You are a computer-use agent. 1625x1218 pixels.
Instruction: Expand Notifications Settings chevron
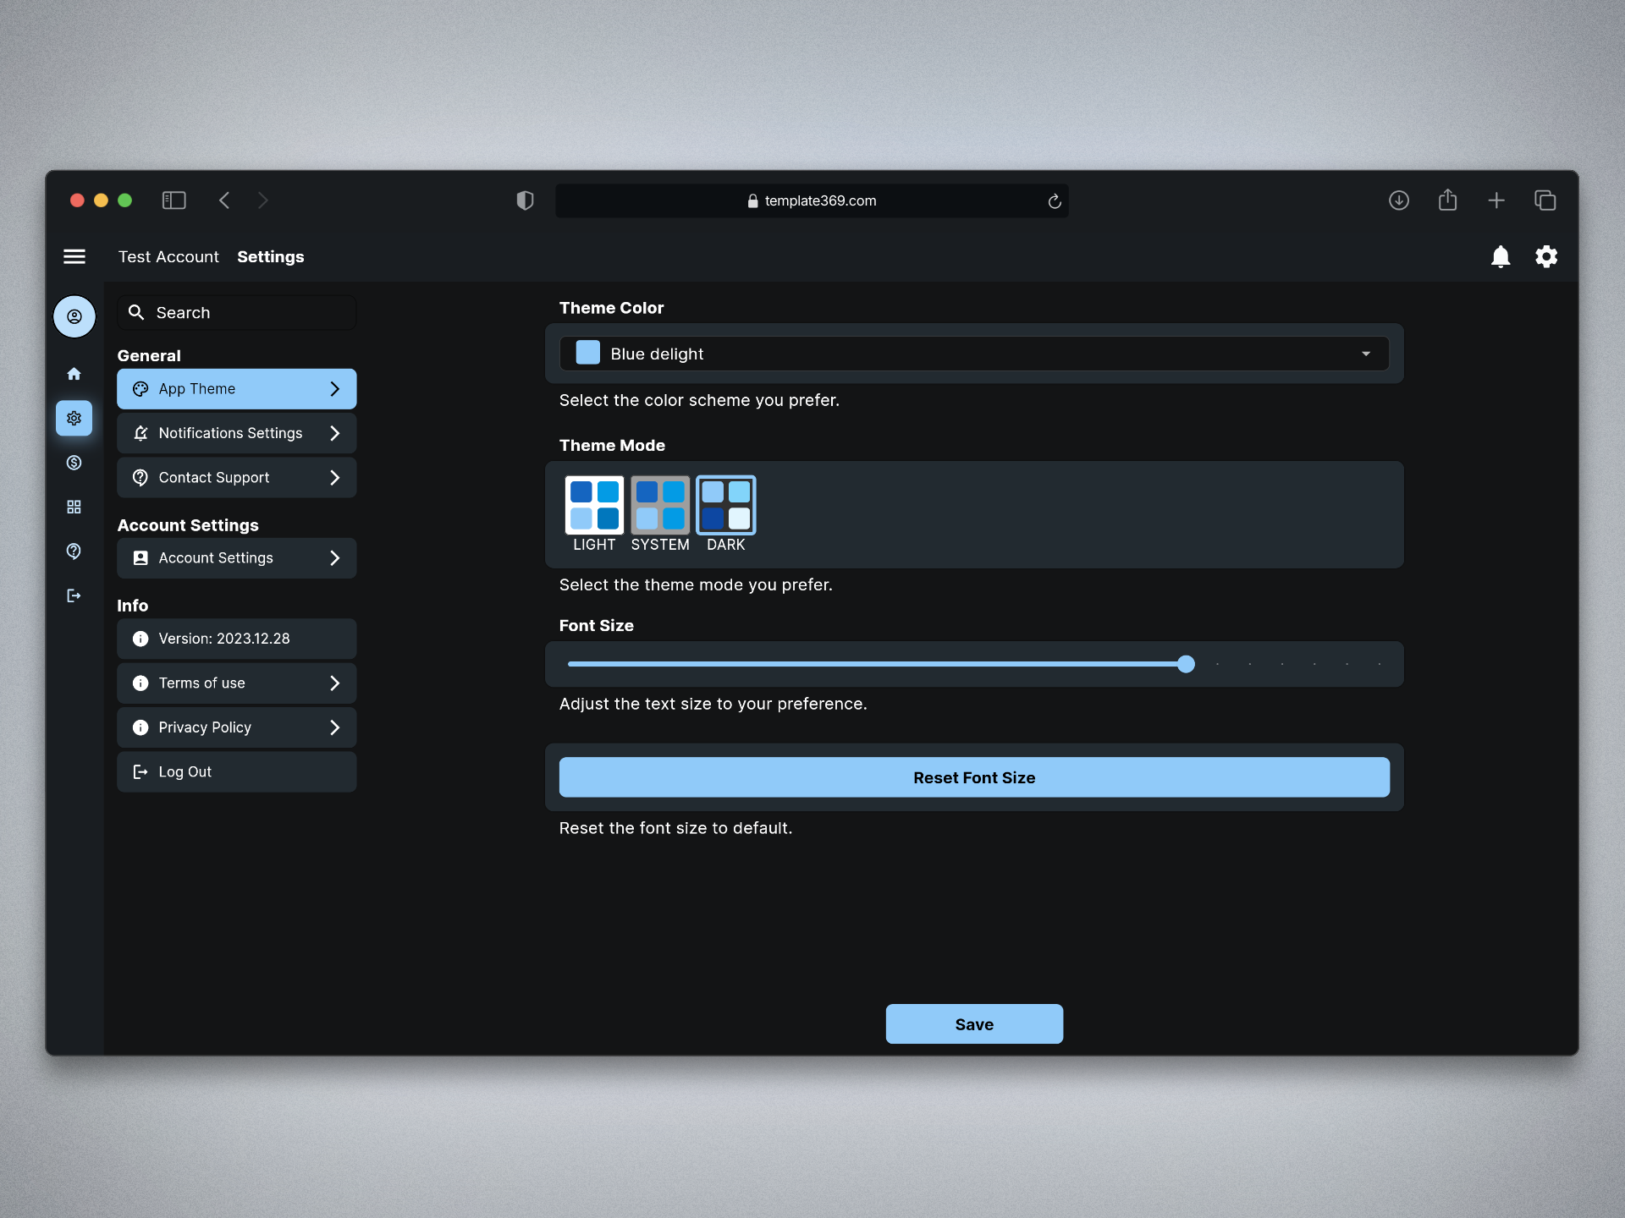coord(335,433)
